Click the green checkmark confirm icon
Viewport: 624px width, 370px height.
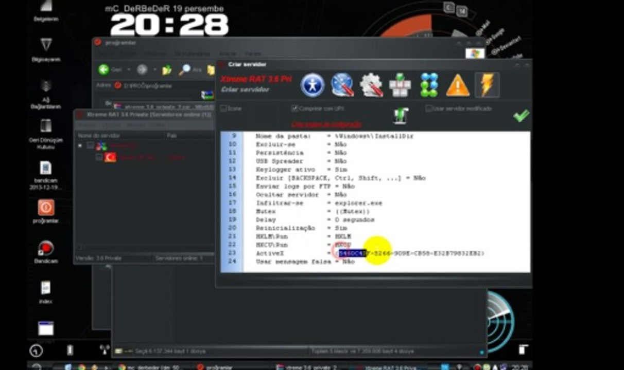(x=521, y=116)
